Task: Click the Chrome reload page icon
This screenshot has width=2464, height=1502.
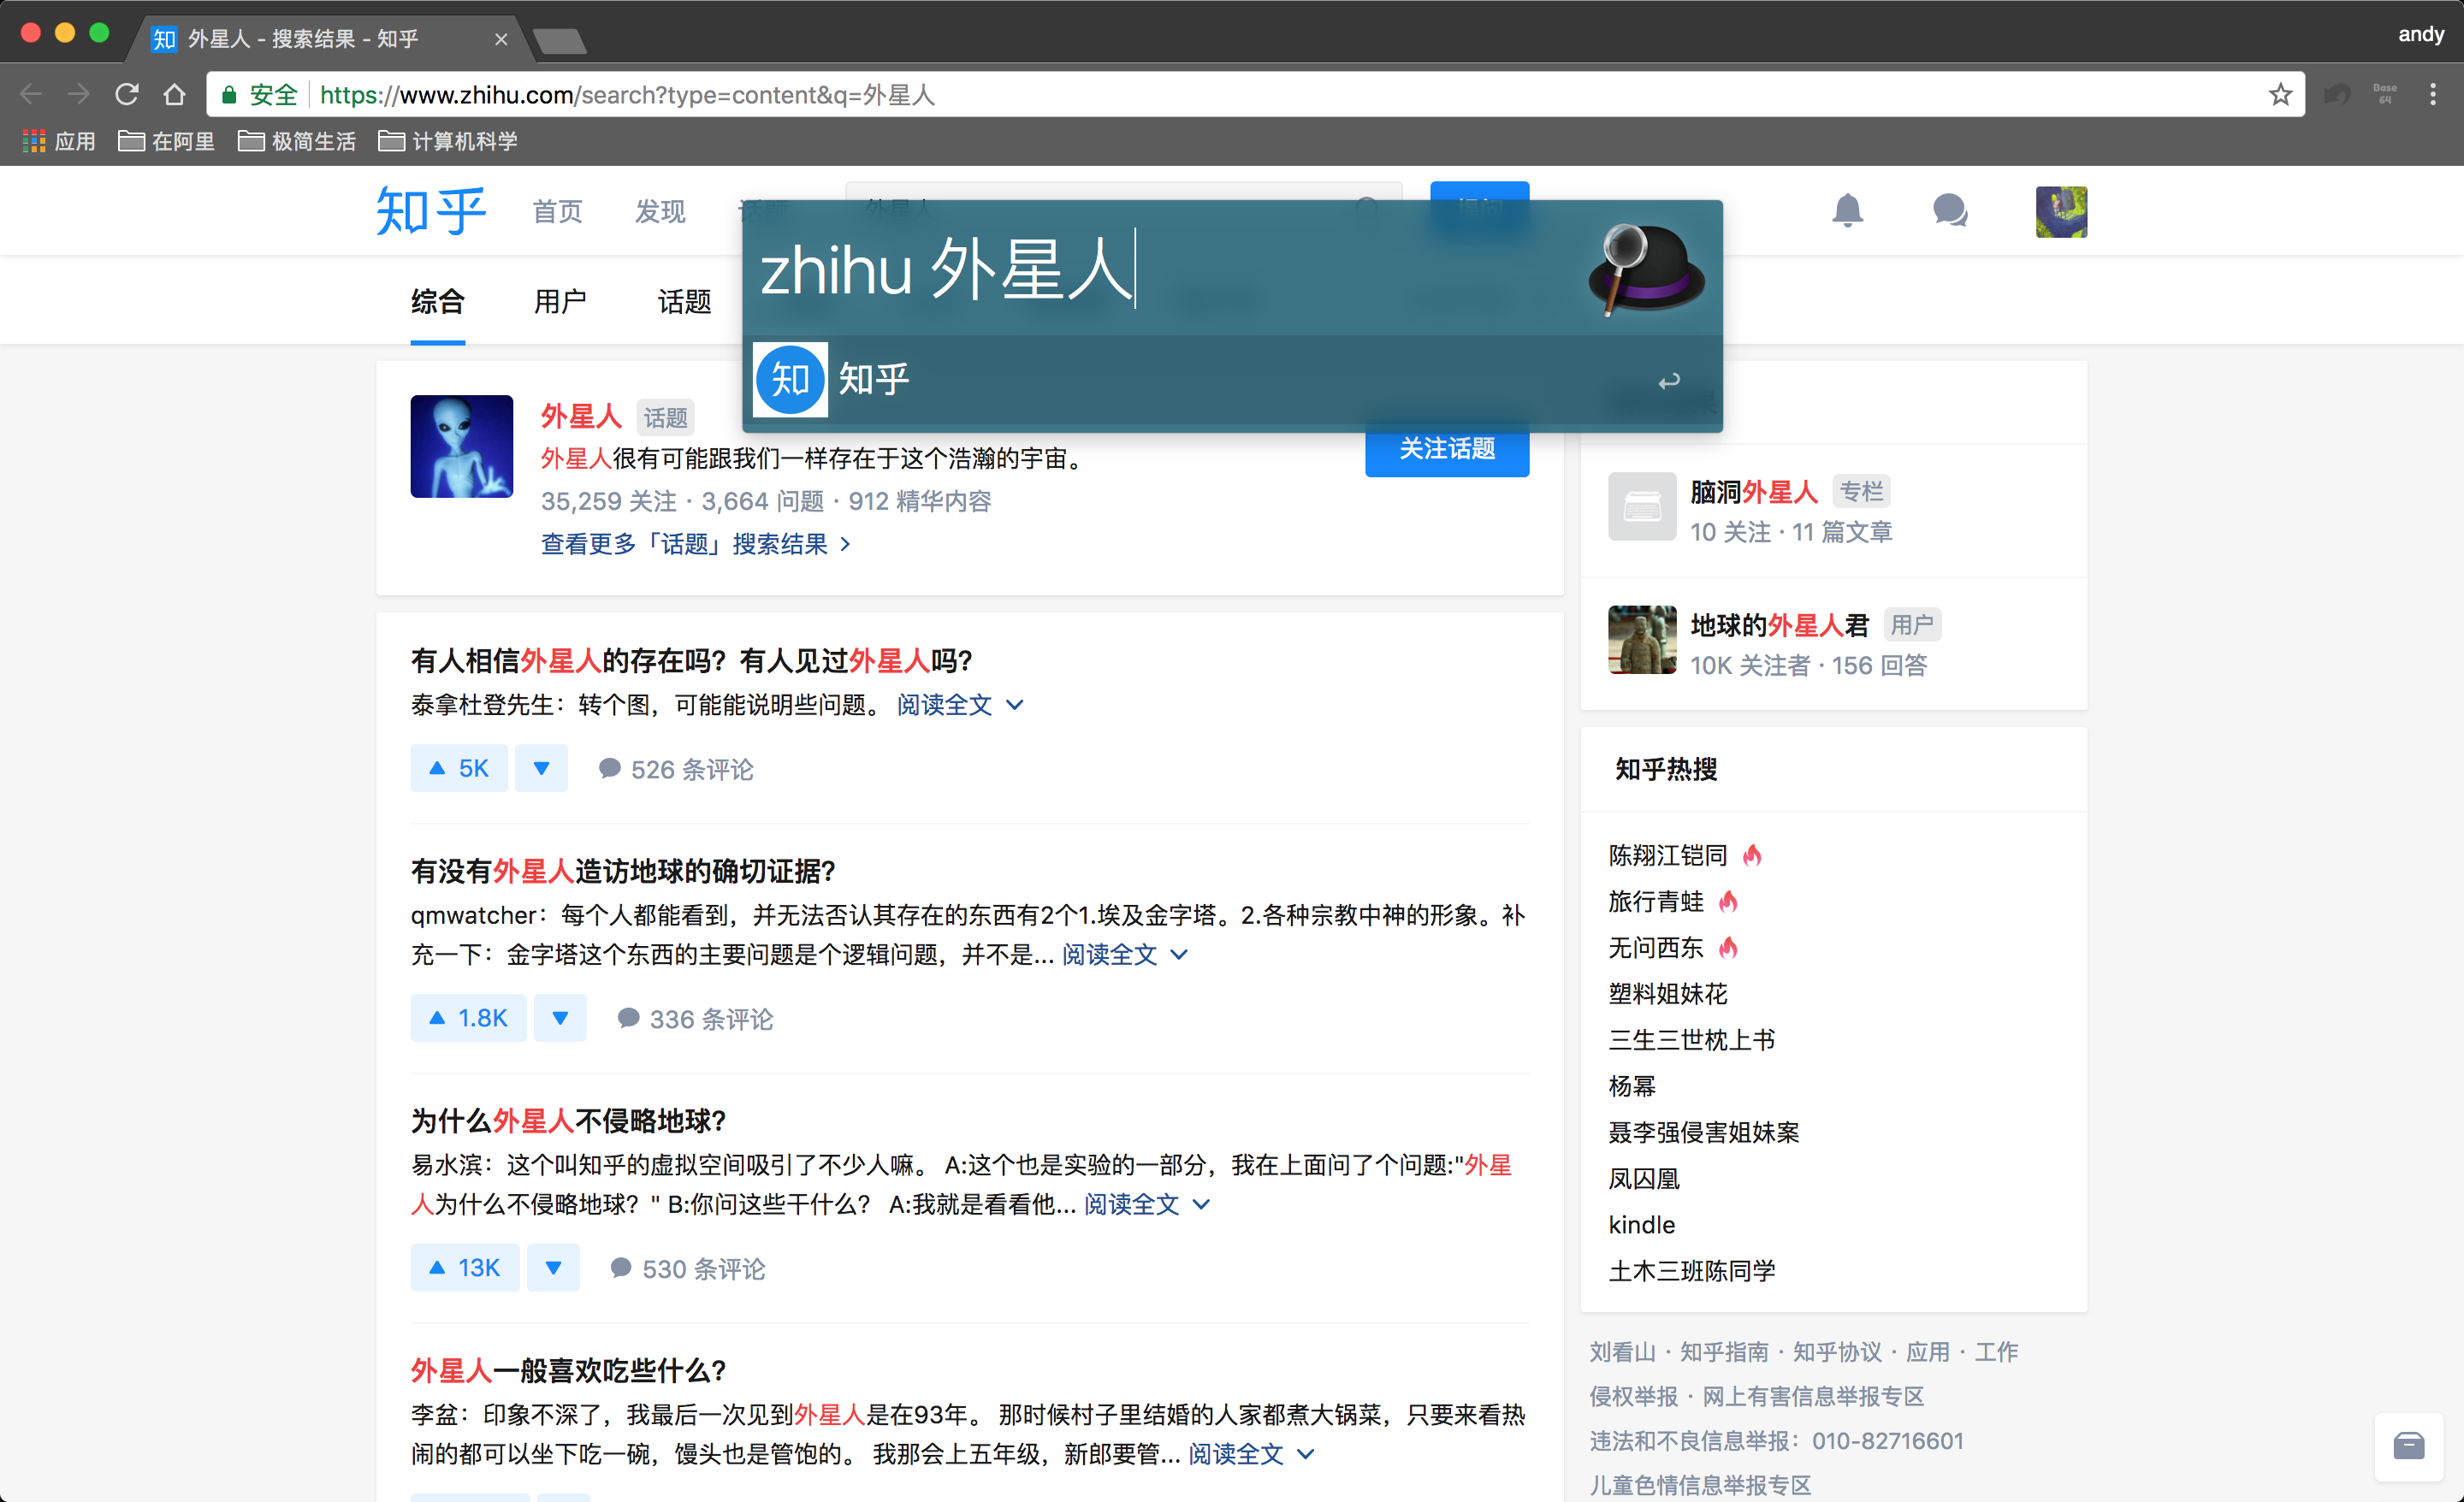Action: [x=127, y=95]
